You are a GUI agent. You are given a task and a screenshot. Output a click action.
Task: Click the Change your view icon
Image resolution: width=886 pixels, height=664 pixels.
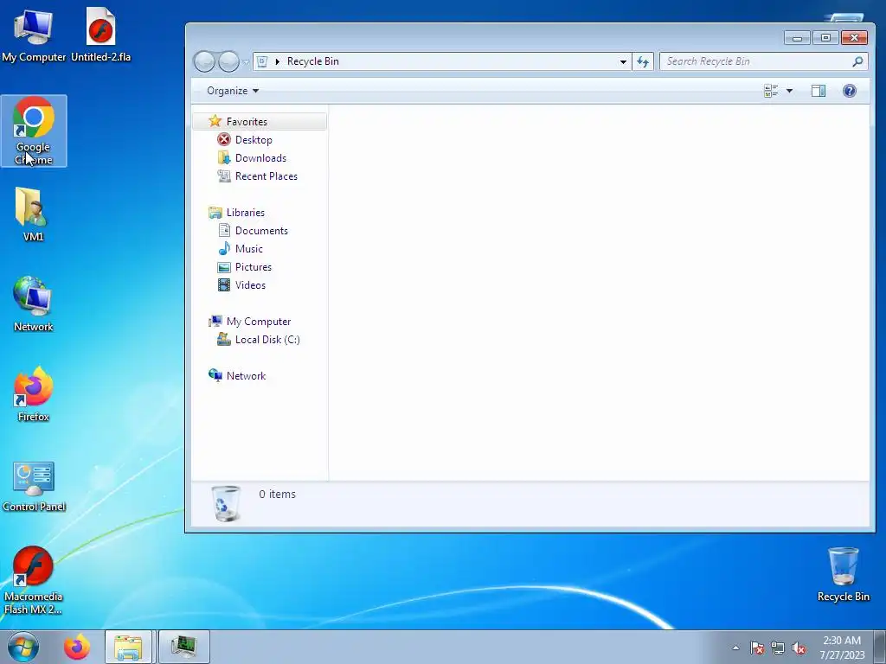click(x=771, y=91)
